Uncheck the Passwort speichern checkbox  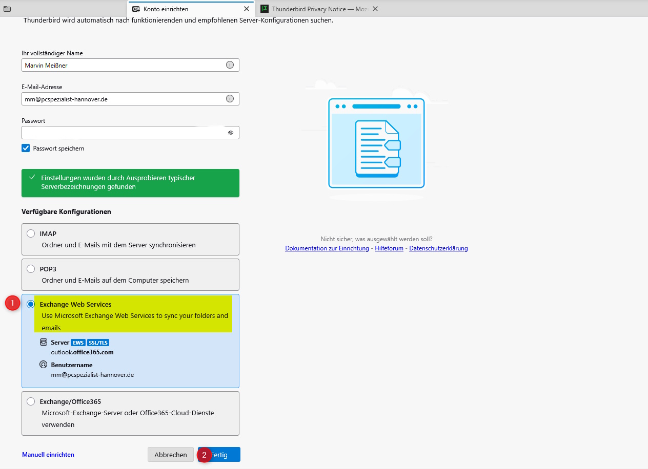click(x=26, y=148)
